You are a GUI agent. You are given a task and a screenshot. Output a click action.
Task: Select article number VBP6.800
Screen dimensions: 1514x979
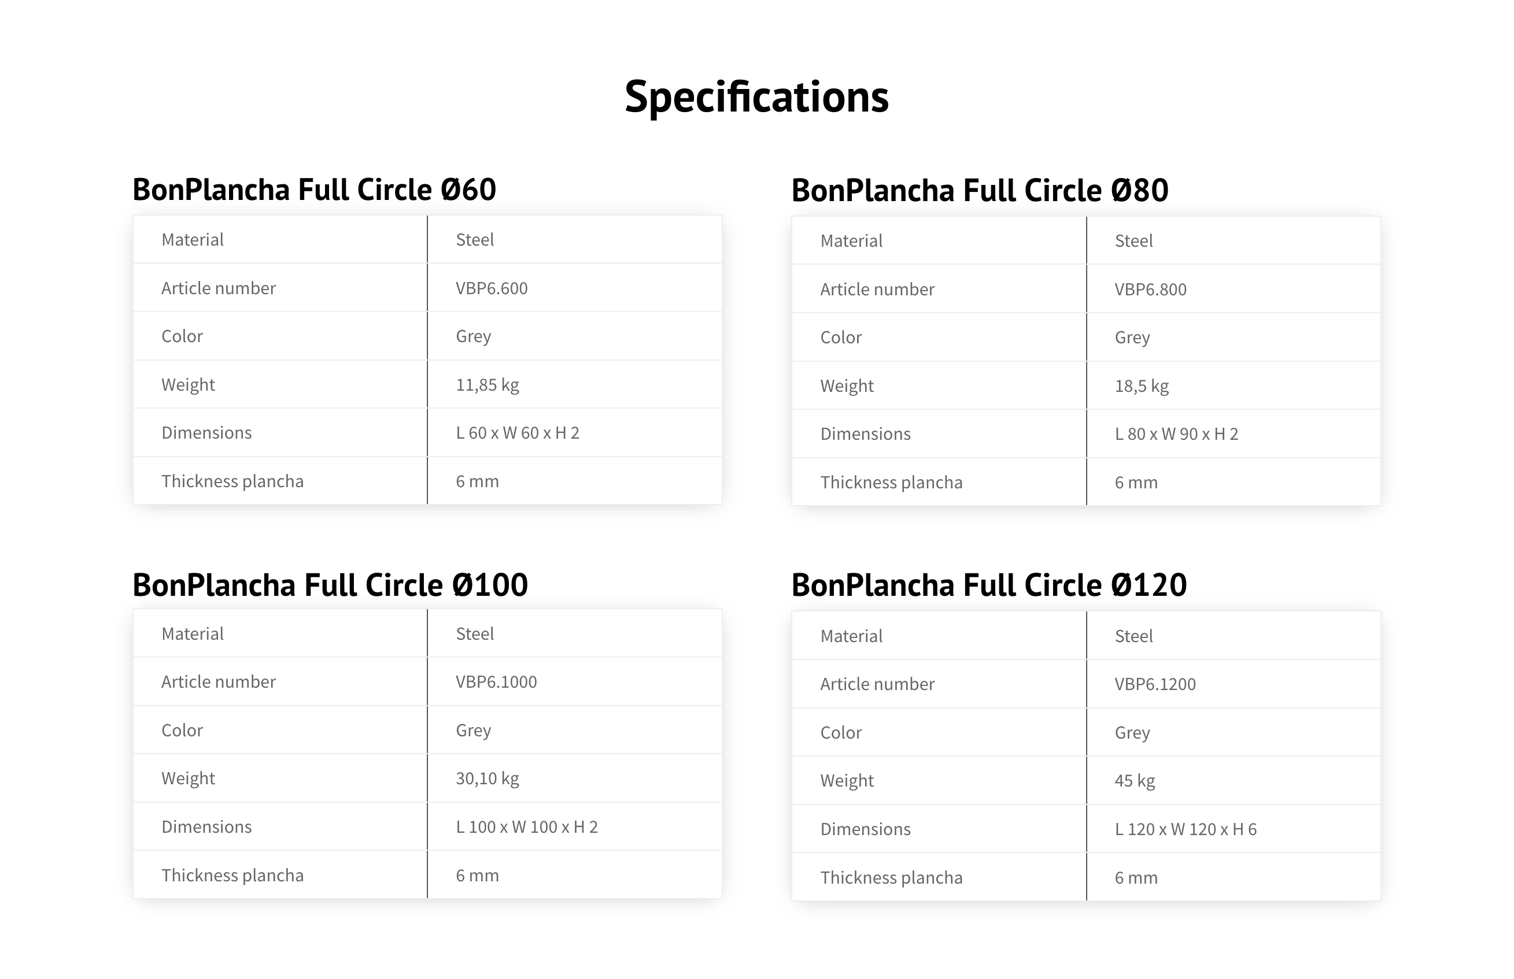(x=1151, y=289)
